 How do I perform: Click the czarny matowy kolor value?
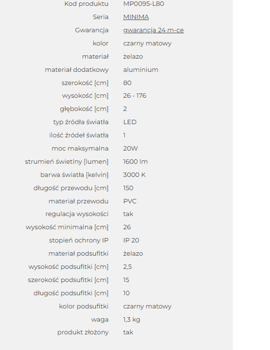(x=147, y=44)
